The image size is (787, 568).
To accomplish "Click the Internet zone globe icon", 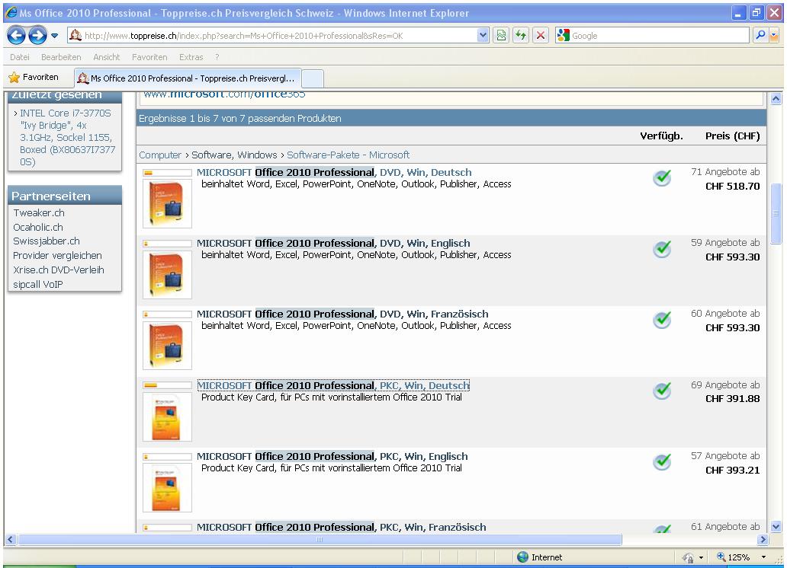I will 523,557.
